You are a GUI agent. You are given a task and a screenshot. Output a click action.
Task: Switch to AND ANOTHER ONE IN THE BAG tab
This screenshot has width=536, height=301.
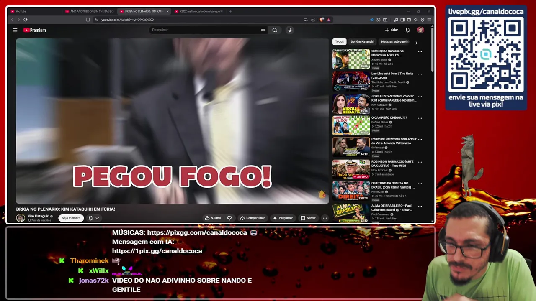90,11
